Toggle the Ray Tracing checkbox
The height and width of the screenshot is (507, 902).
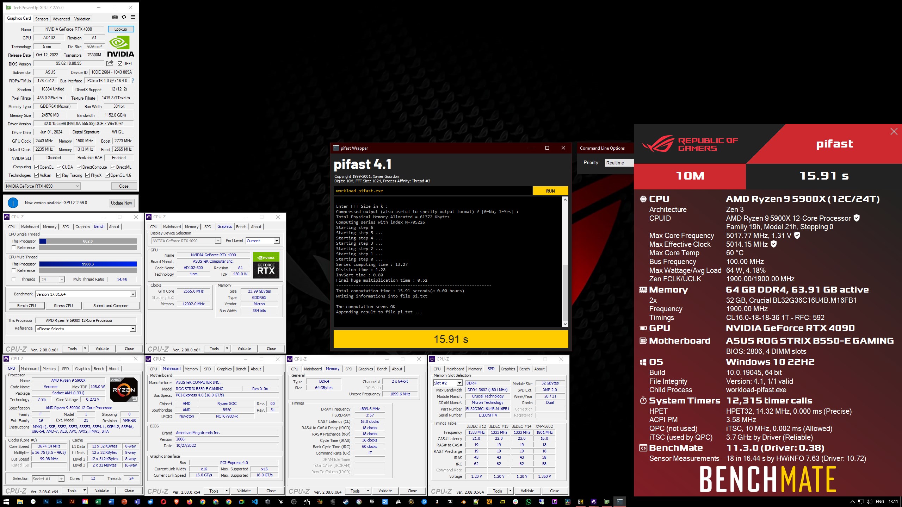58,175
